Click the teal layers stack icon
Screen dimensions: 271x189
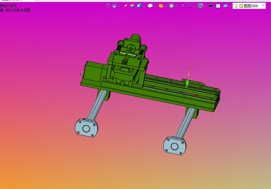[x=225, y=6]
